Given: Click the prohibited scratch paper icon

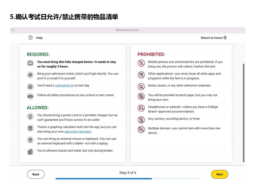Looking at the screenshot, I should coord(141,96).
